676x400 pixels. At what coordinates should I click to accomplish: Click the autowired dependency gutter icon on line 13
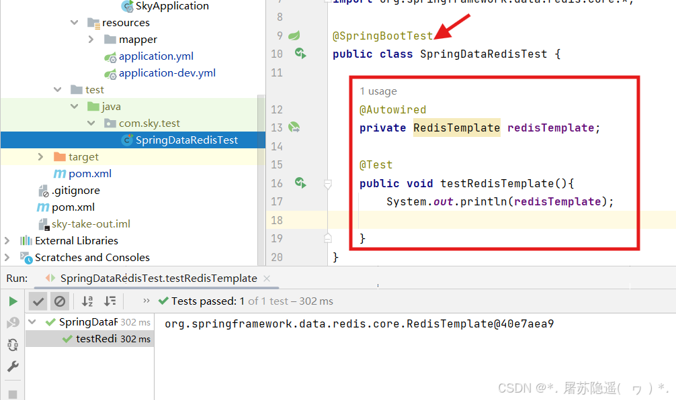tap(294, 127)
